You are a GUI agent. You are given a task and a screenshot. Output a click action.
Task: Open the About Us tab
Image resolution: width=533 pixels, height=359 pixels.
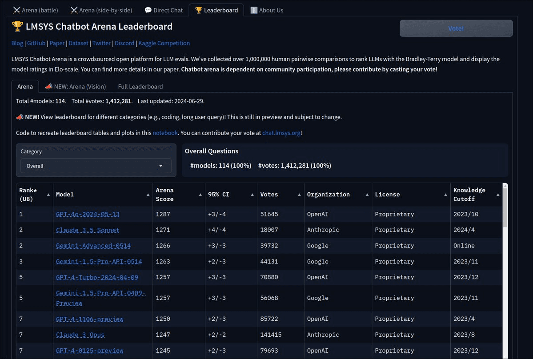click(x=267, y=10)
